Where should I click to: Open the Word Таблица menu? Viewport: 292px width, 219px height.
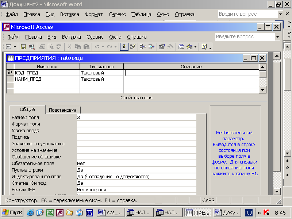pyautogui.click(x=141, y=14)
